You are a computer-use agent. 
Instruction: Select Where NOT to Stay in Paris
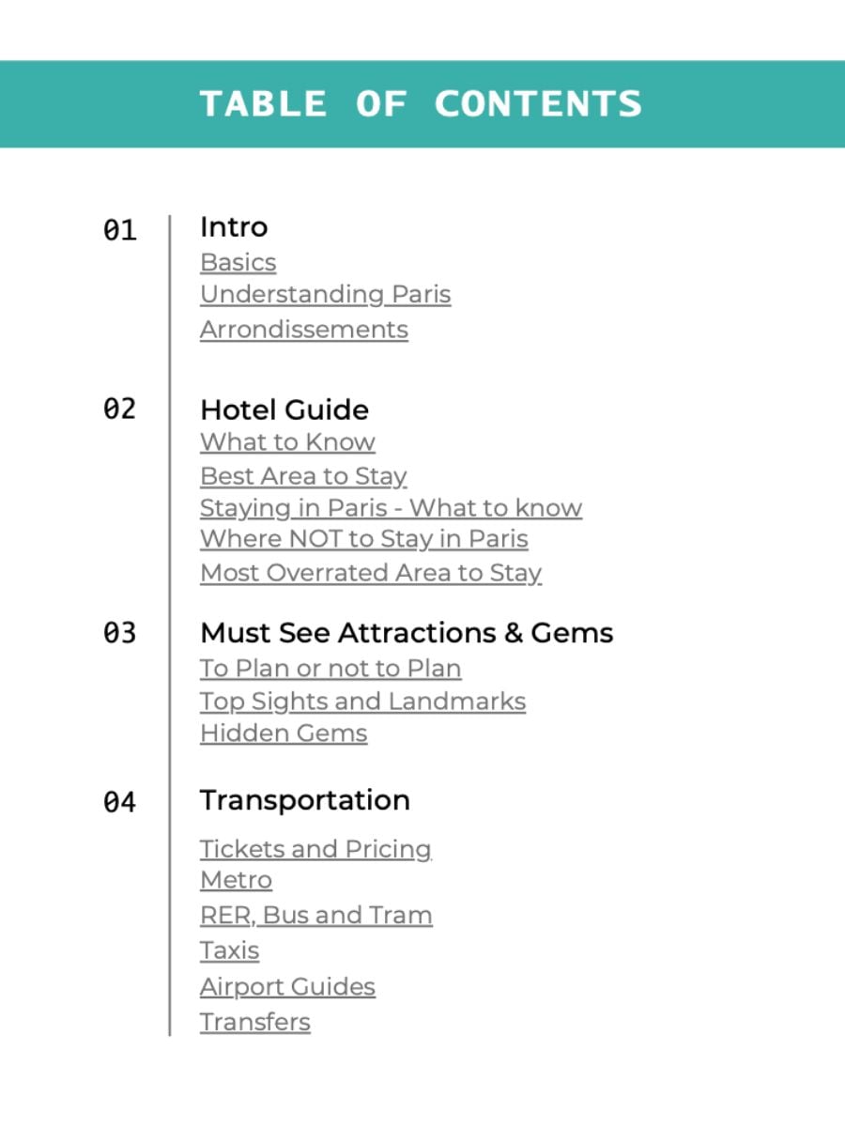(x=363, y=539)
